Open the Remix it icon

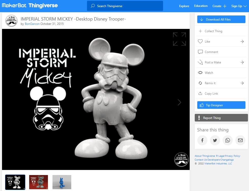pos(201,83)
